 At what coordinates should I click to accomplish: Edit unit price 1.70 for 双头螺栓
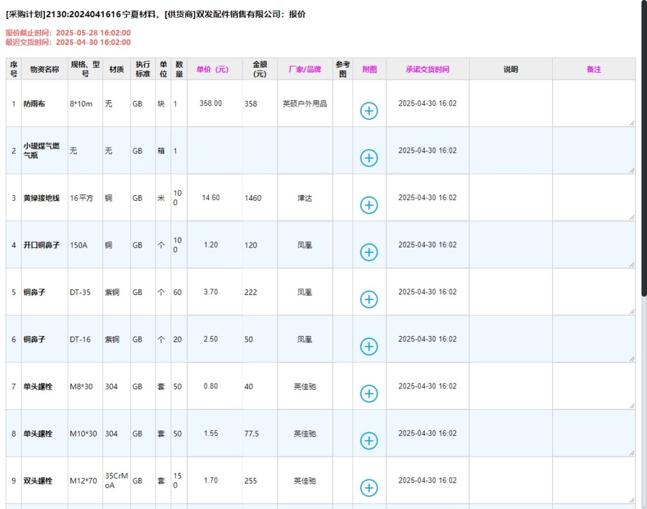click(x=214, y=481)
